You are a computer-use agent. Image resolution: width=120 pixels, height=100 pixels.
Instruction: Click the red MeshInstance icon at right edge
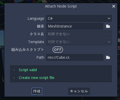[119, 48]
